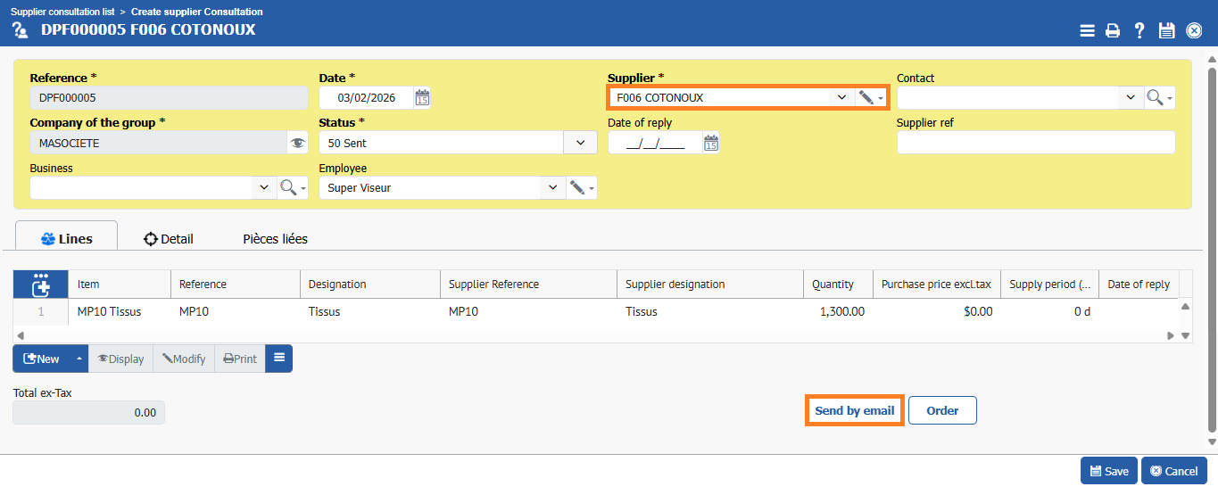
Task: Open the hamburger menu in header
Action: coord(1087,30)
